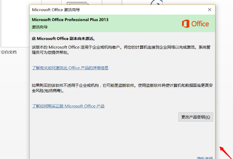The height and width of the screenshot is (159, 233).
Task: Click heading 此 Microsoft Office 副本尚未激活
Action: coord(64,39)
